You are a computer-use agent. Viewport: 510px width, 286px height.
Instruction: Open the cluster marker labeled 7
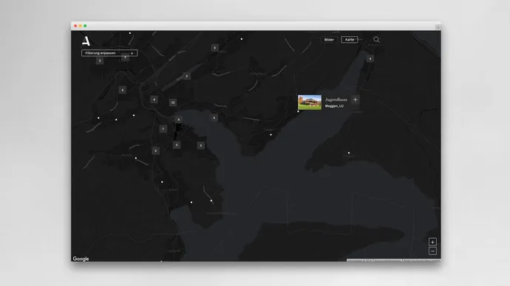pos(163,129)
